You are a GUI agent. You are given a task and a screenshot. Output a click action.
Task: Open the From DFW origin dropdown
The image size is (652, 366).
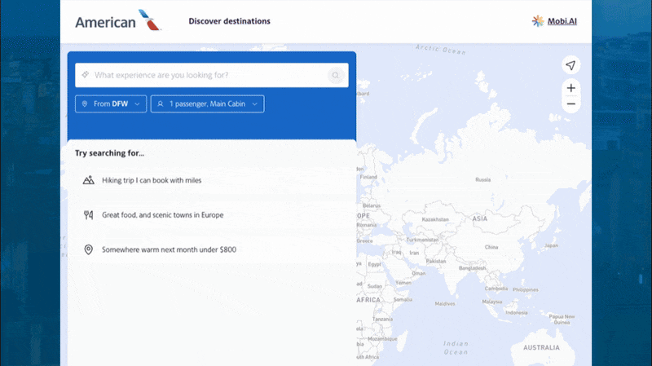[x=111, y=104]
